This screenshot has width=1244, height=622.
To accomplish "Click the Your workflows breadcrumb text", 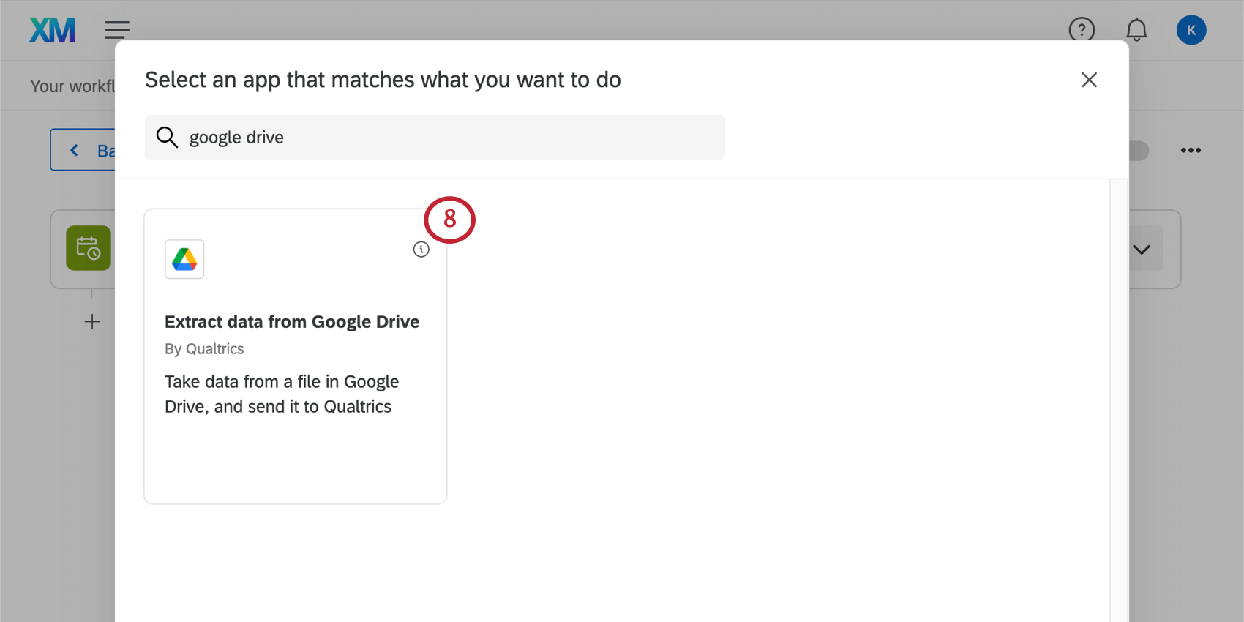I will coord(72,86).
